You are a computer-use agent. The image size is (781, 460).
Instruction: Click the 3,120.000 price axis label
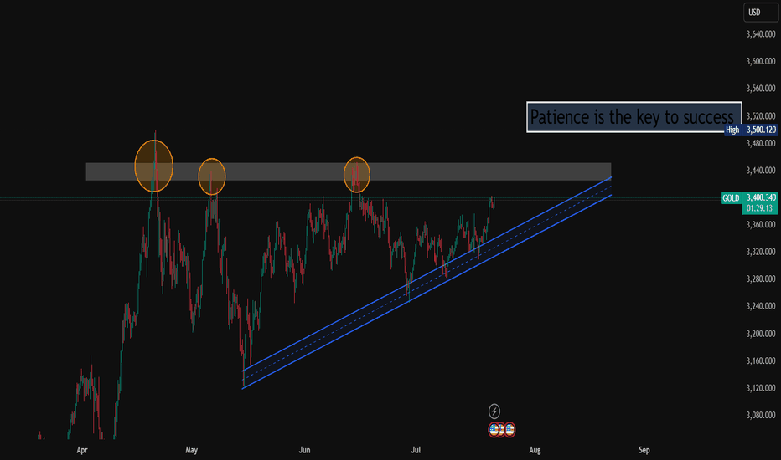click(761, 388)
